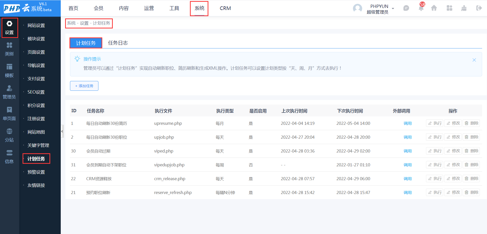Viewport: 487px width, 234px height.
Task: Open 关键字管理 in the side menu
Action: pyautogui.click(x=38, y=145)
